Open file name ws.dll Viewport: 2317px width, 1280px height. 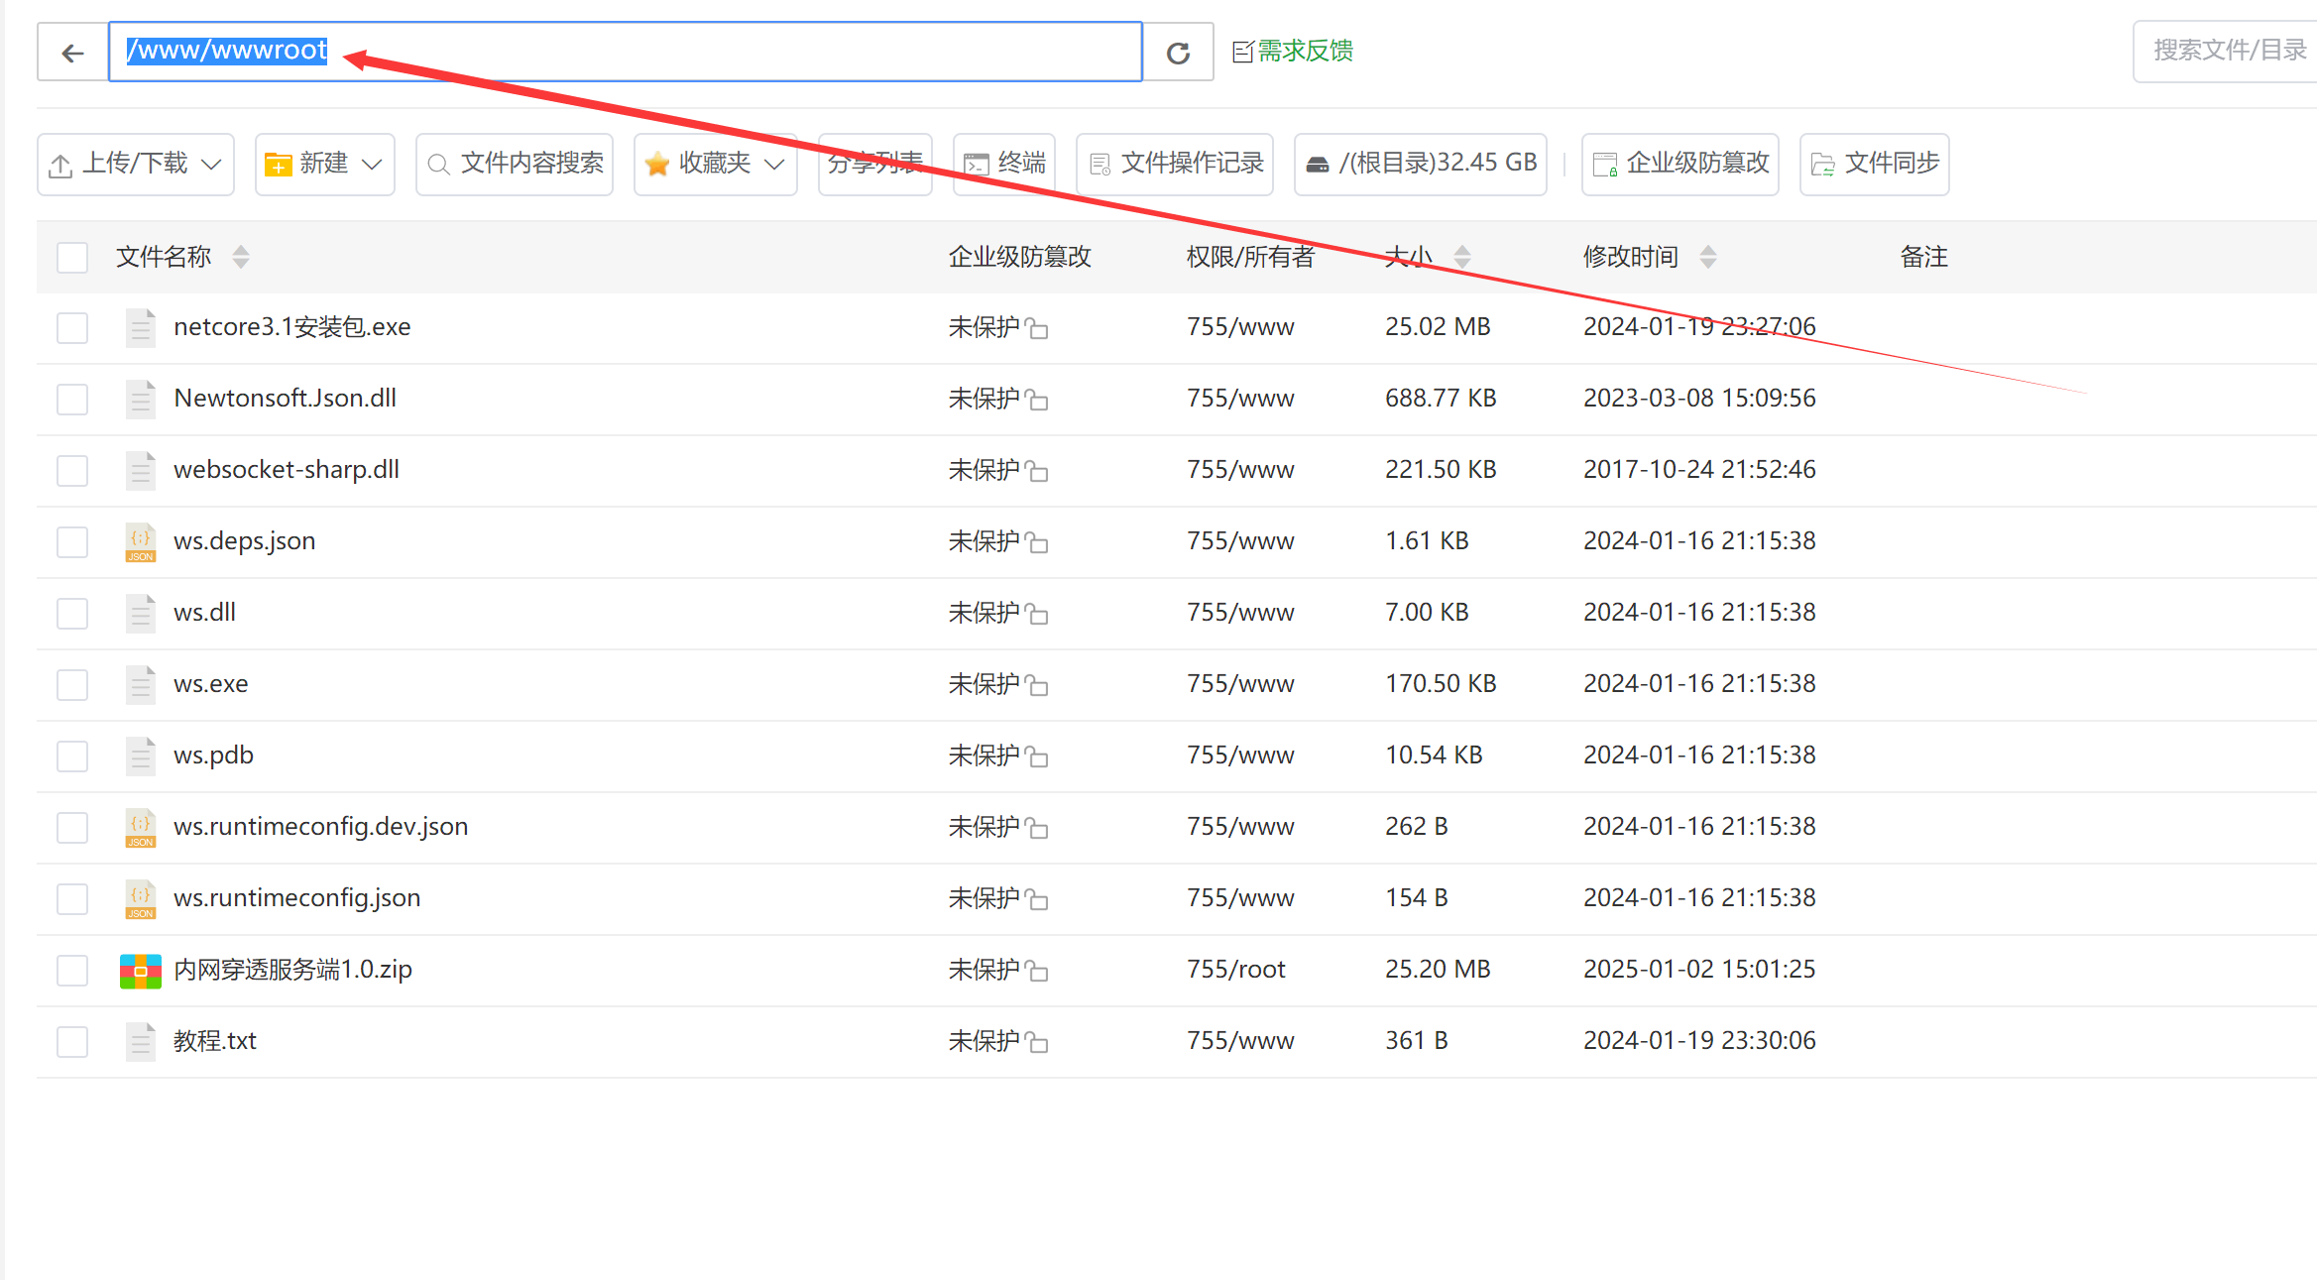204,612
